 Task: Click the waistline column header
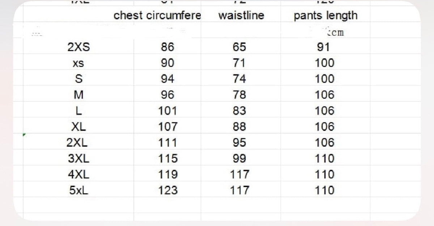tap(241, 16)
